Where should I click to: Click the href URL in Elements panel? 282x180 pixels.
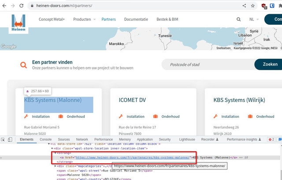click(133, 157)
